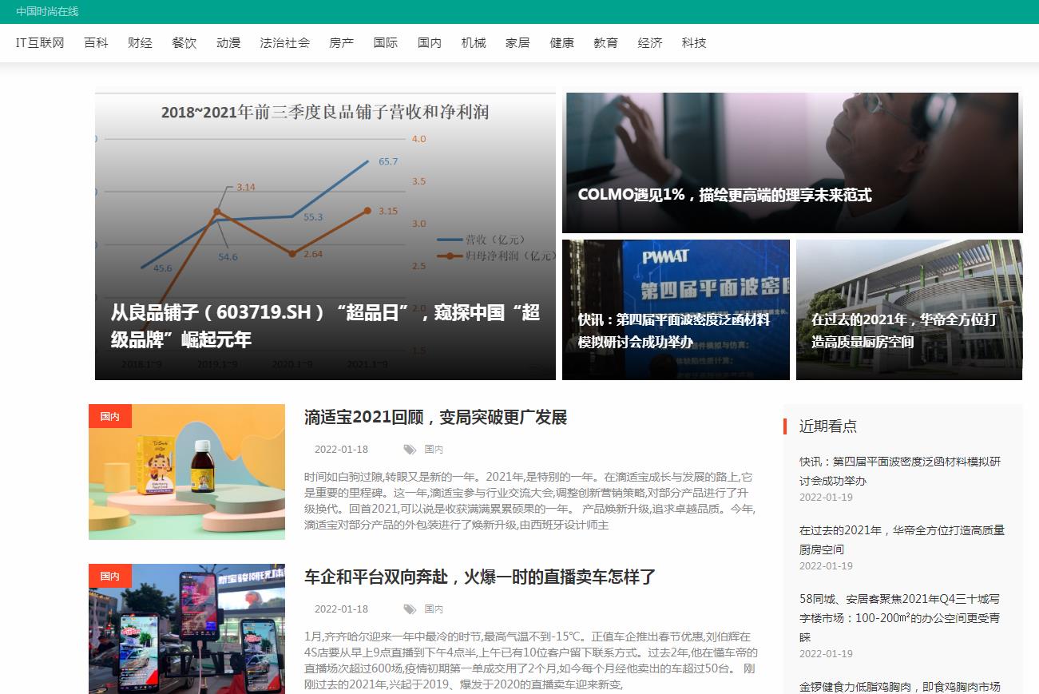Screen dimensions: 1039x694
Task: Open the 华帝 kitchen building featured tile
Action: pyautogui.click(x=909, y=310)
